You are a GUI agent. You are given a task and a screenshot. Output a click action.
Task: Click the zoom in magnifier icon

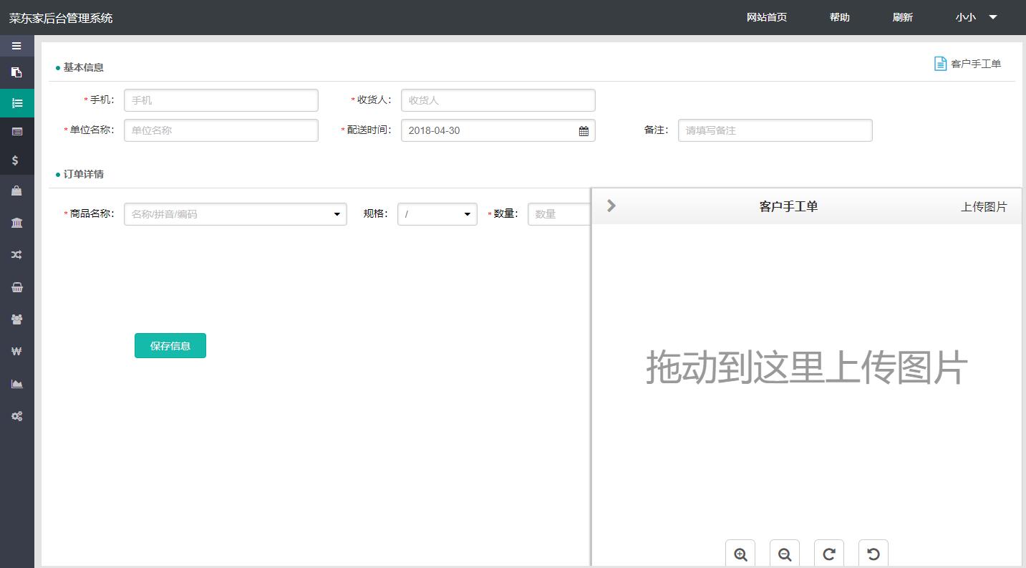coord(740,554)
